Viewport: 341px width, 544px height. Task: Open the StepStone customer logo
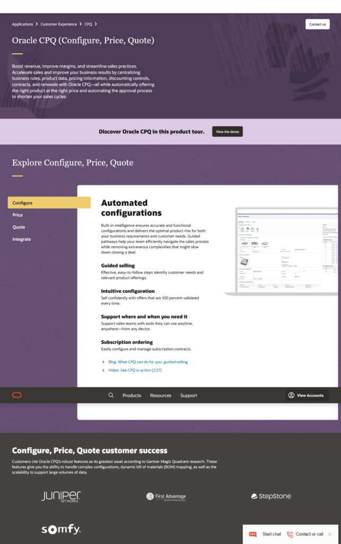pos(270,496)
